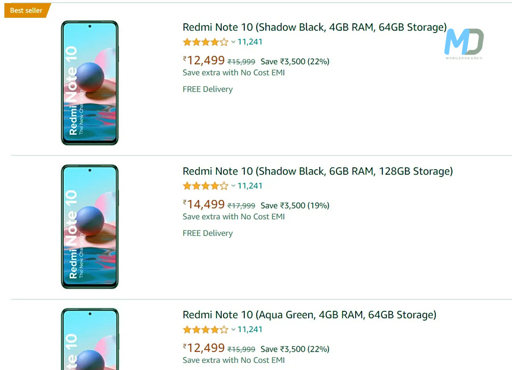The image size is (512, 370).
Task: Expand rating dropdown arrow on first listing
Action: 233,42
